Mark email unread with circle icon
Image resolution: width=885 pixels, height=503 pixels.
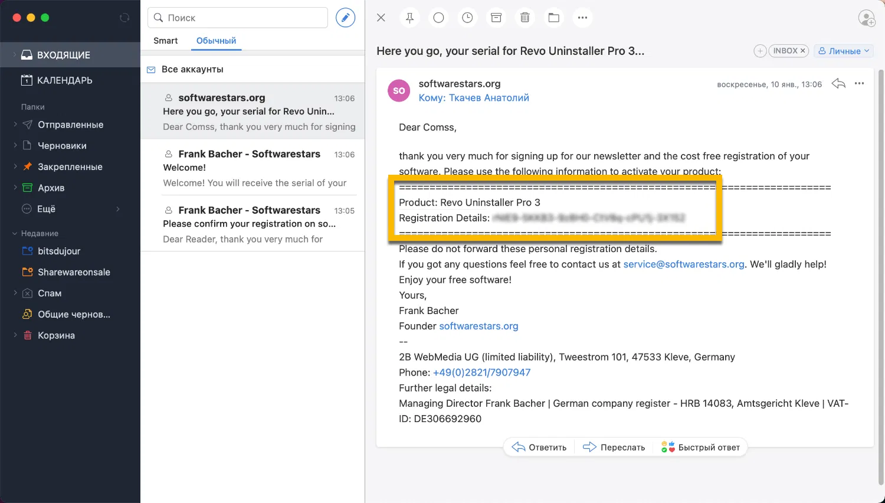438,18
